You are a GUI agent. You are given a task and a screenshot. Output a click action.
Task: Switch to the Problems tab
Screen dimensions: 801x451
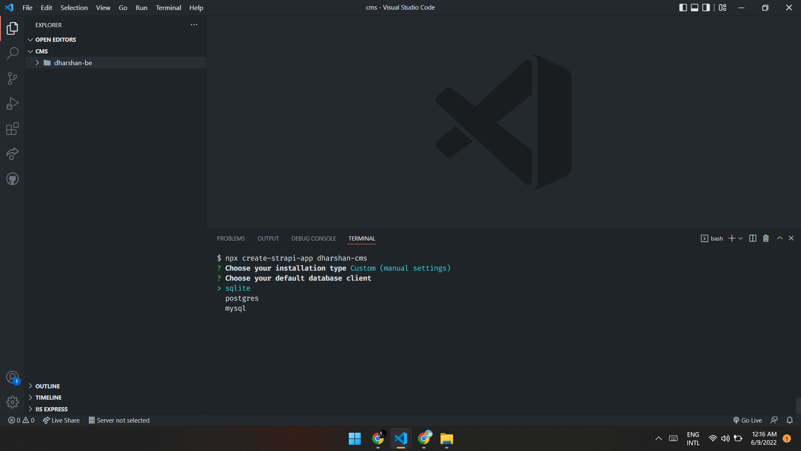(x=231, y=238)
